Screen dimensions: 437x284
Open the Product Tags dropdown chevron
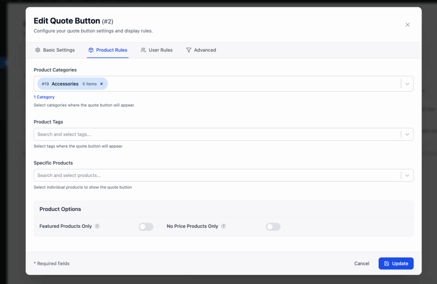click(x=407, y=134)
